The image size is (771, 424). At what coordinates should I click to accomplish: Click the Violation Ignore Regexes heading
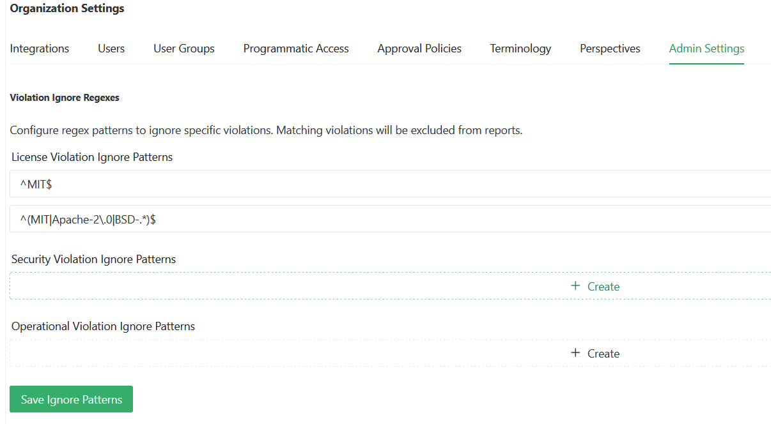click(x=64, y=97)
